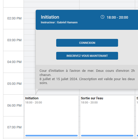The height and width of the screenshot is (139, 138).
Task: Click the course description text in popup
Action: [x=87, y=77]
